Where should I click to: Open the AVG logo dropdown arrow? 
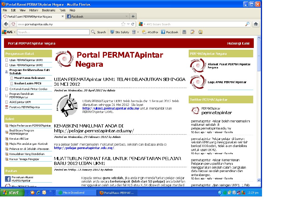coord(14,32)
